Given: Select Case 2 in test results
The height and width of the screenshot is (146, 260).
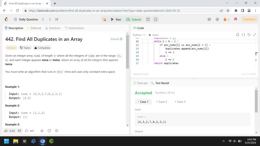Looking at the screenshot, I should coord(161,102).
